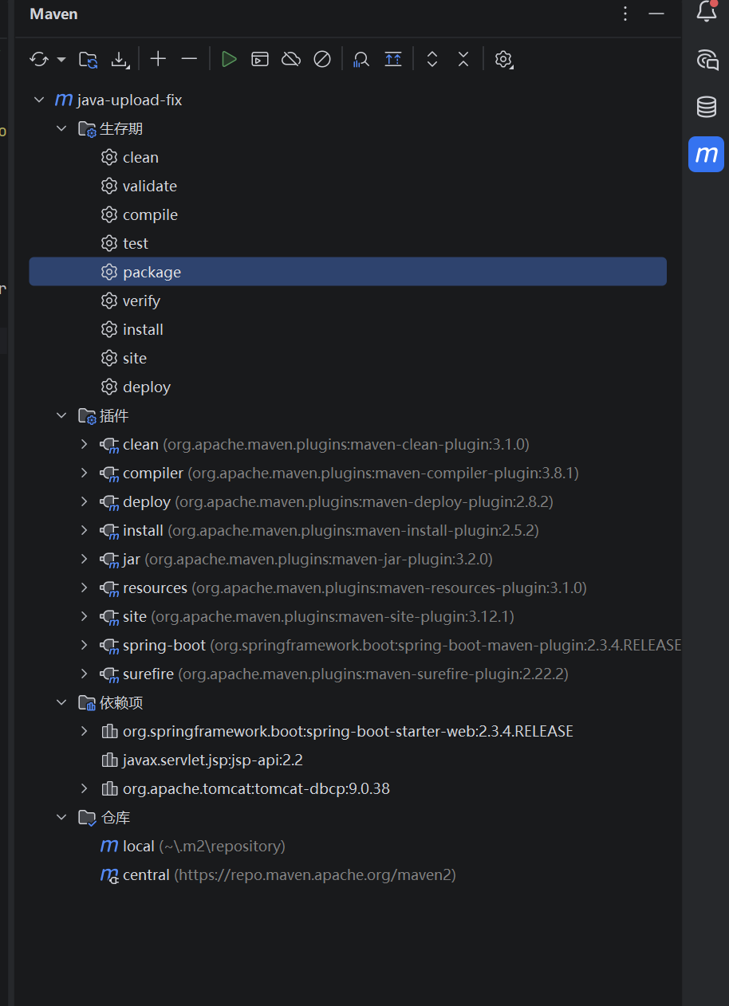The height and width of the screenshot is (1006, 729).
Task: Select the central repository entry
Action: 146,874
